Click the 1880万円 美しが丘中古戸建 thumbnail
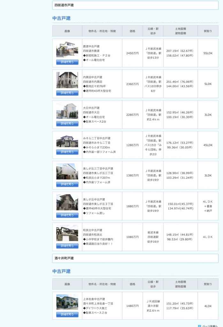The image size is (223, 327). [67, 202]
